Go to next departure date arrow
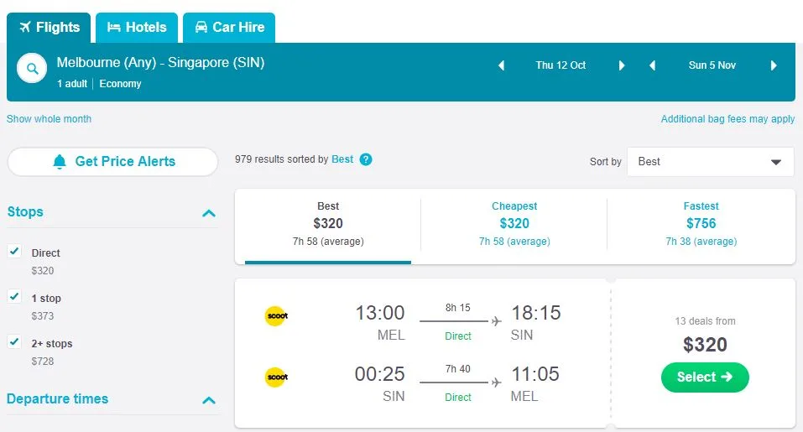This screenshot has height=432, width=803. point(622,65)
